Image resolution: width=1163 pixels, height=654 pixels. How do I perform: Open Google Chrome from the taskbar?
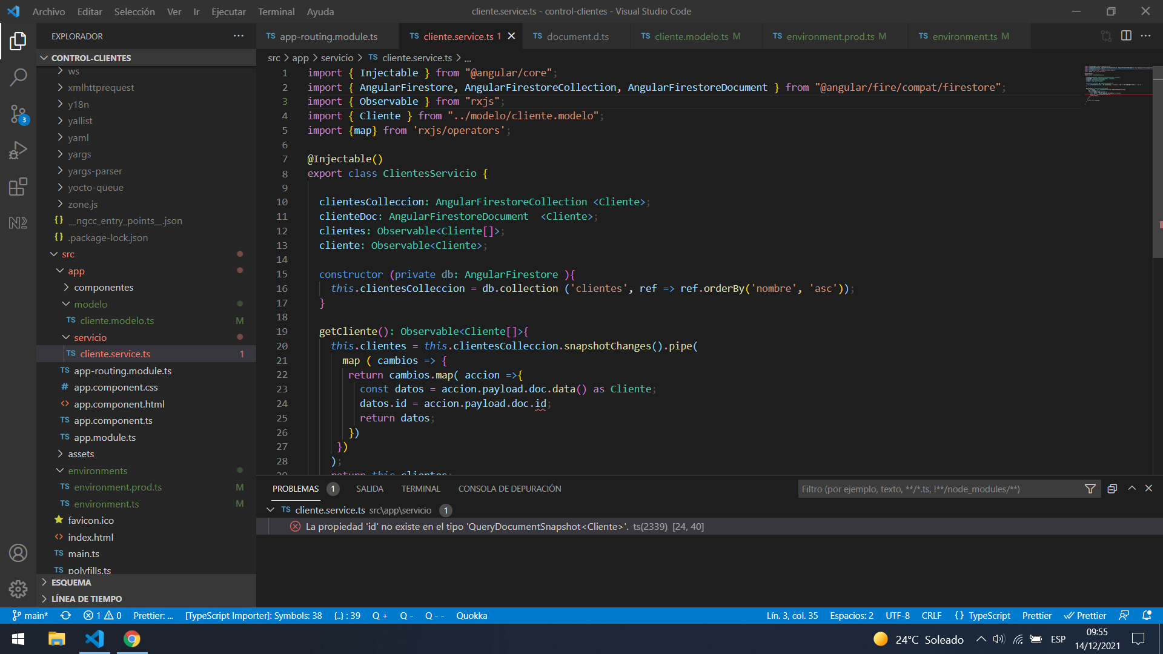point(131,639)
